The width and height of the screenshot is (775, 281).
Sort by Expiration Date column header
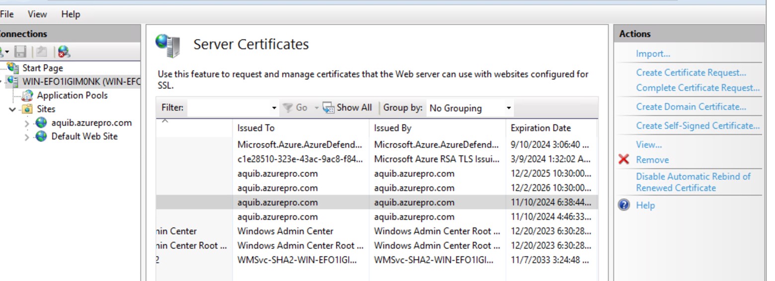pyautogui.click(x=551, y=128)
